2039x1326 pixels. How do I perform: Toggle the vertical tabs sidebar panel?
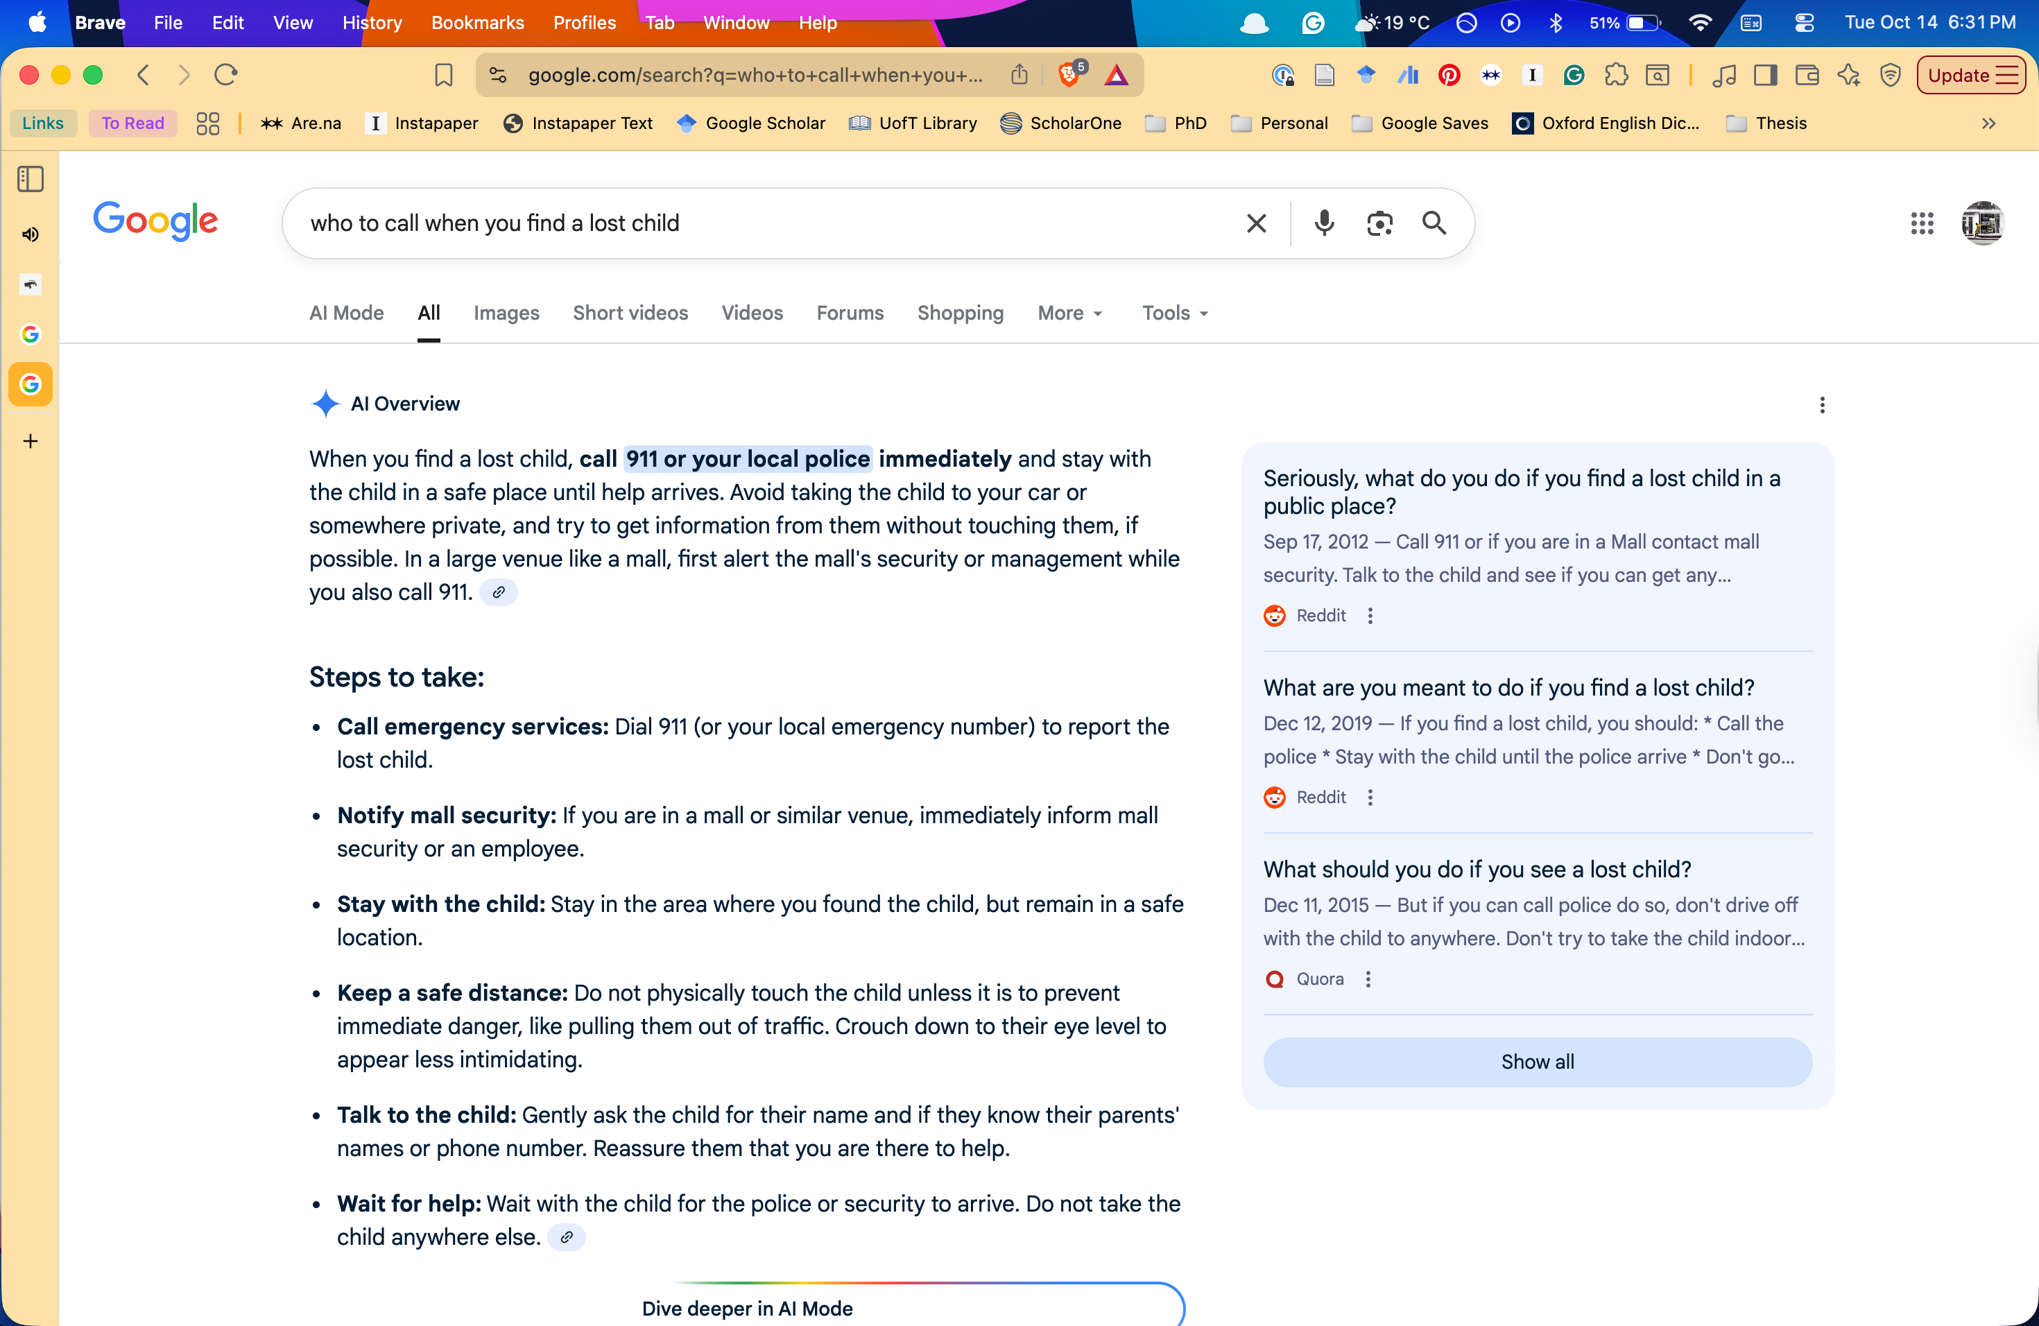click(x=31, y=179)
